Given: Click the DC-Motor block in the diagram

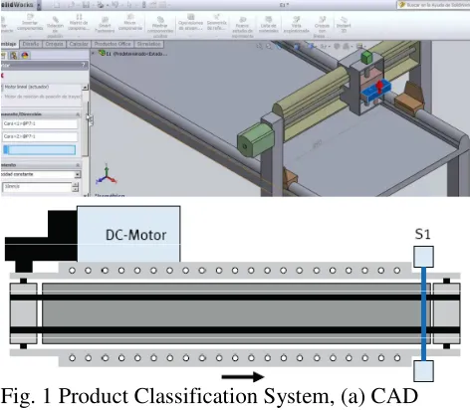Looking at the screenshot, I should [128, 234].
